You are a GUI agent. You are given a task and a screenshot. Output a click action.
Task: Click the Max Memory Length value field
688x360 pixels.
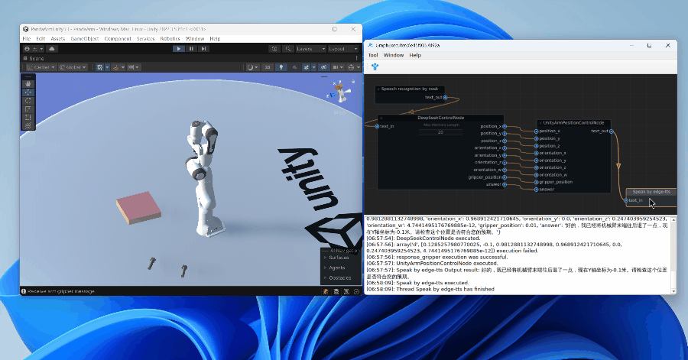(x=440, y=132)
